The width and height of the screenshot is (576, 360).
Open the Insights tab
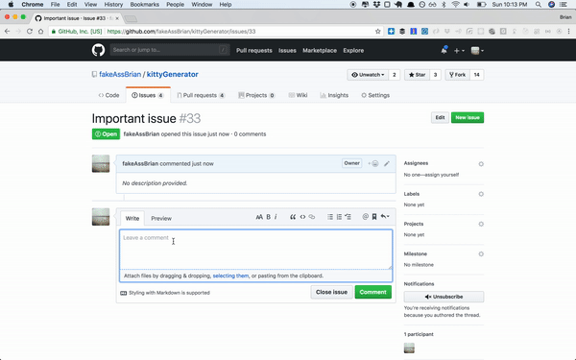(x=334, y=95)
